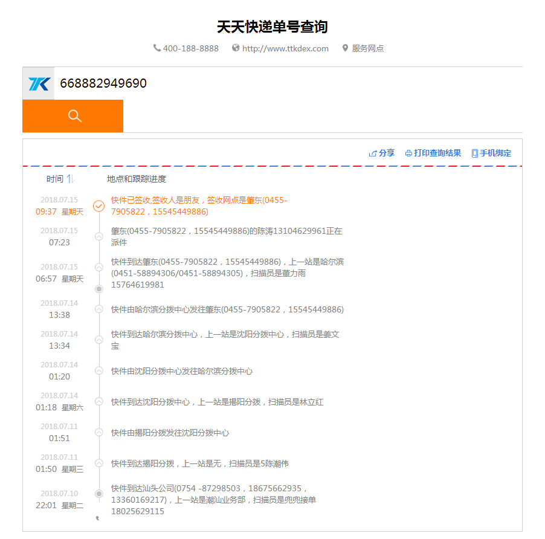Click the page title 天天快递单号查询

[272, 27]
